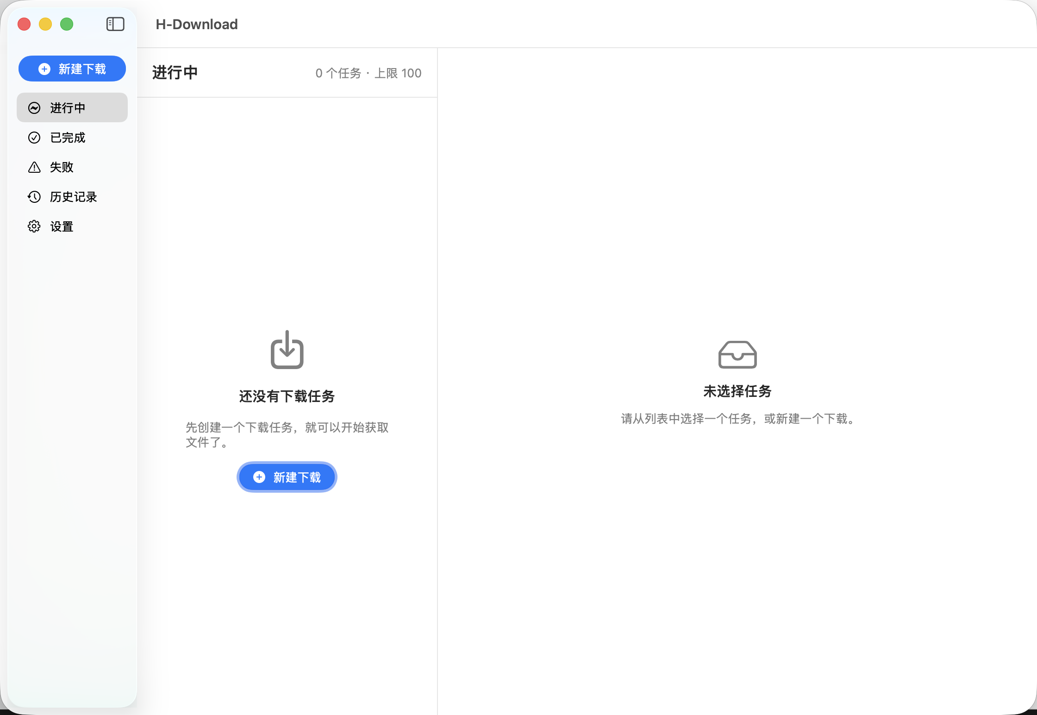Click the task count text 上限 100
The image size is (1037, 715).
pos(398,73)
